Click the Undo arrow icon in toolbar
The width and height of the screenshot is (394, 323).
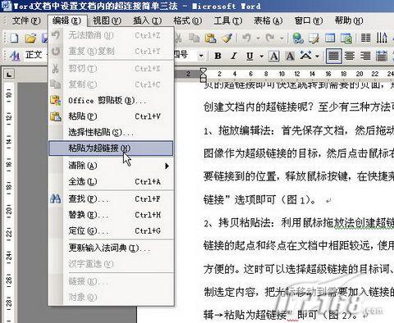click(x=246, y=38)
